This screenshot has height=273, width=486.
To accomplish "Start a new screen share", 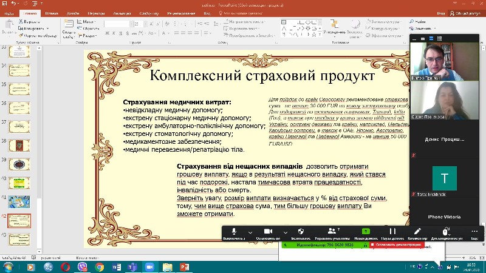I will 365,231.
